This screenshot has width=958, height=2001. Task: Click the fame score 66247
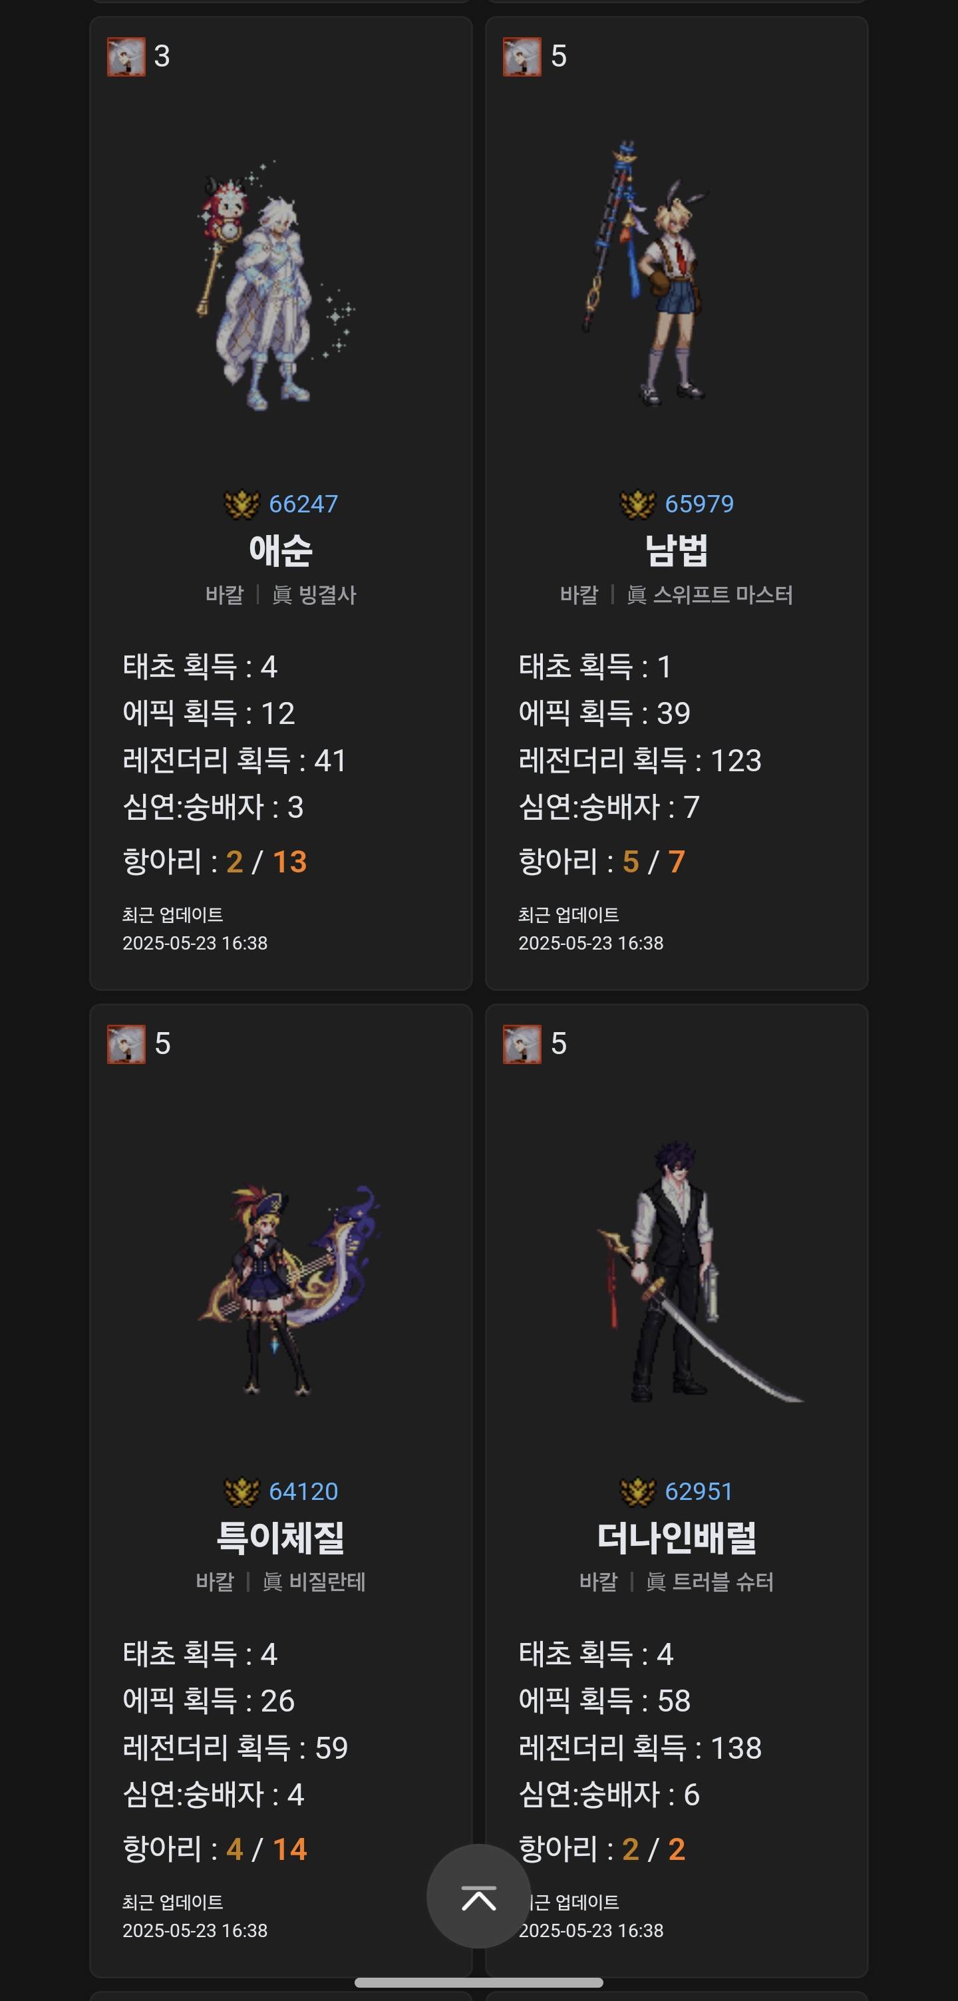tap(303, 504)
